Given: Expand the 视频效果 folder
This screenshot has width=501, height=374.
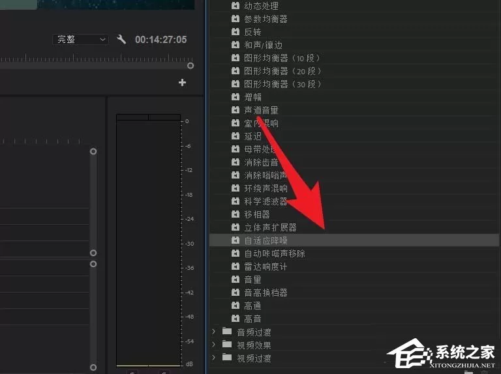Looking at the screenshot, I should [x=214, y=345].
